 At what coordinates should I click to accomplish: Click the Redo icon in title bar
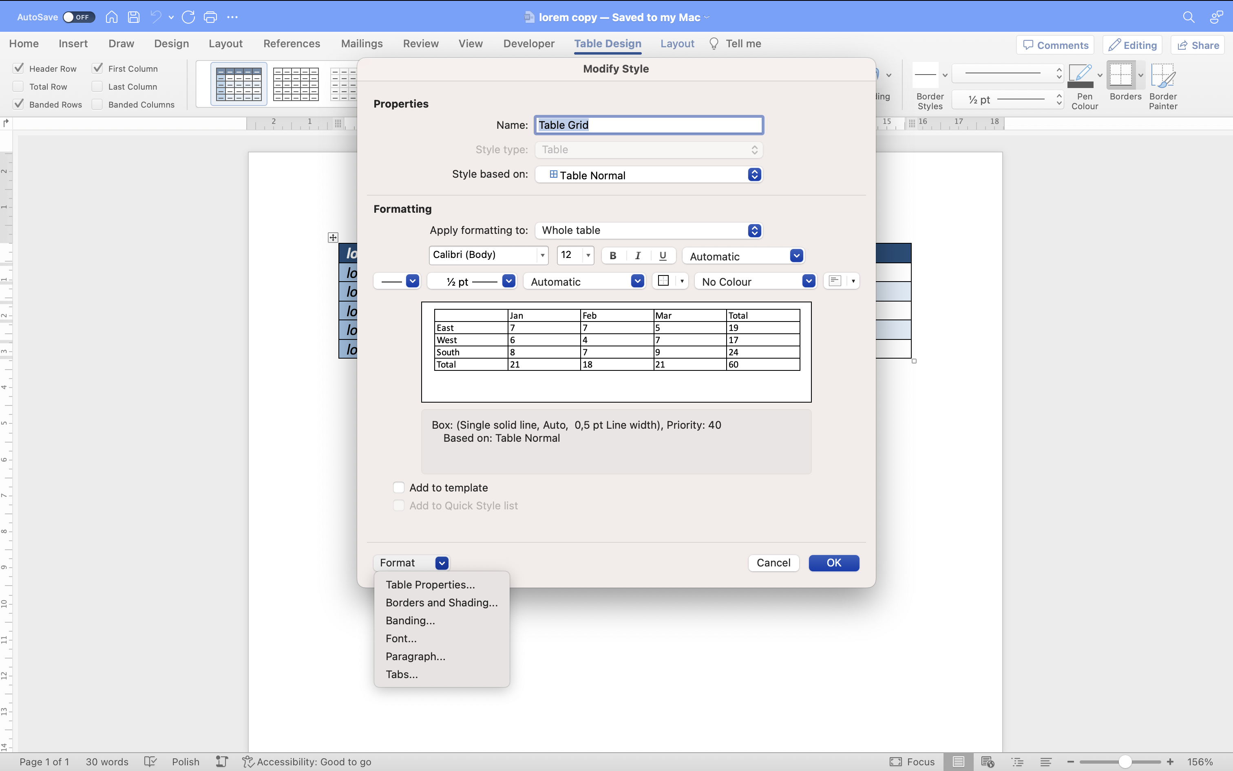(188, 17)
